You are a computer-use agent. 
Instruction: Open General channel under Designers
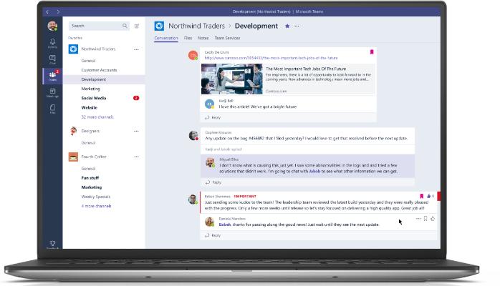pyautogui.click(x=88, y=143)
